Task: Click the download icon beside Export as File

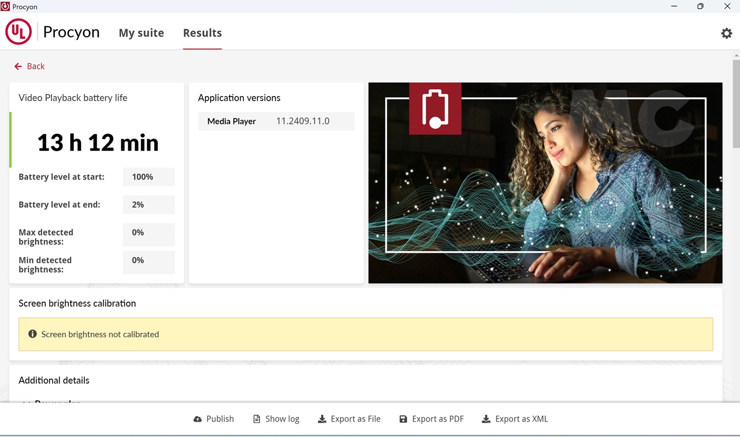Action: pyautogui.click(x=322, y=419)
